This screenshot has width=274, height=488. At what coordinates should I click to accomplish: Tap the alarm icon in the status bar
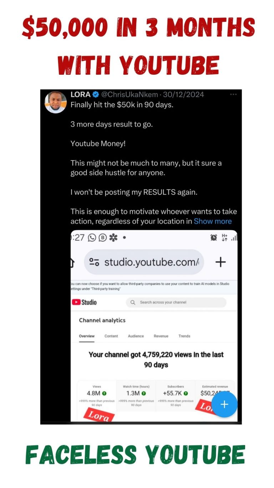[x=214, y=238]
